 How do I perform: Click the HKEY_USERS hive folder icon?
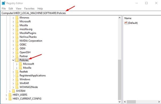[x=10, y=95]
